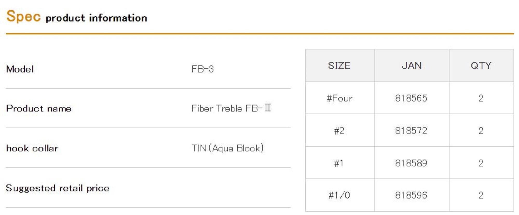This screenshot has width=519, height=215.
Task: Select the #1/0 size cell
Action: tap(339, 195)
